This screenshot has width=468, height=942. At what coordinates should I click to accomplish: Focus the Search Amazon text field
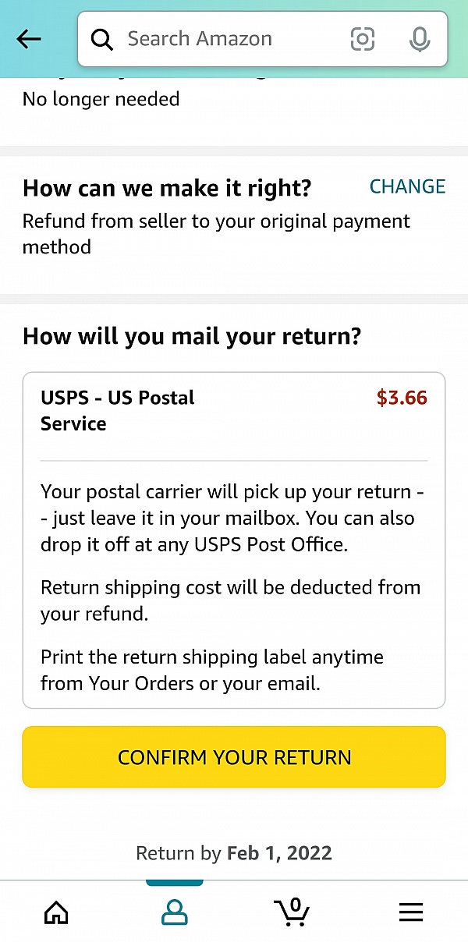pos(226,39)
